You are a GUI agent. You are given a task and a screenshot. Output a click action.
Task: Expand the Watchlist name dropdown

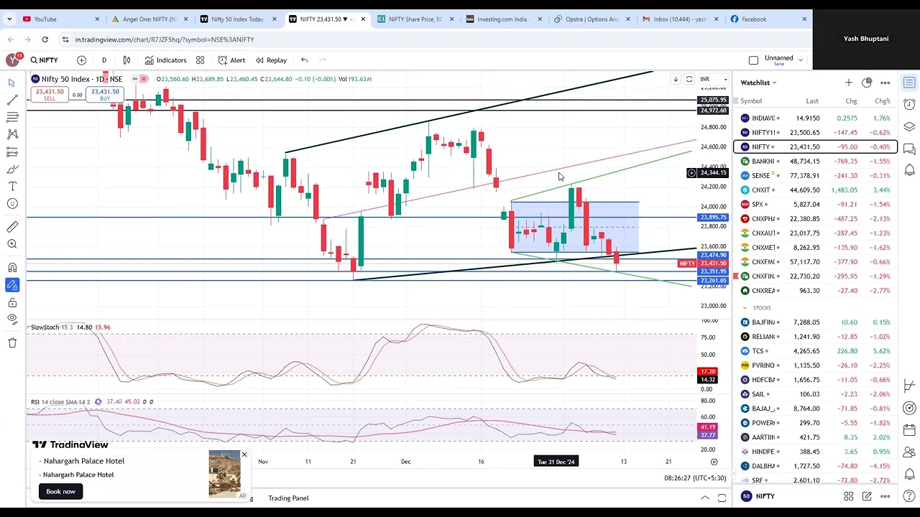pyautogui.click(x=758, y=83)
